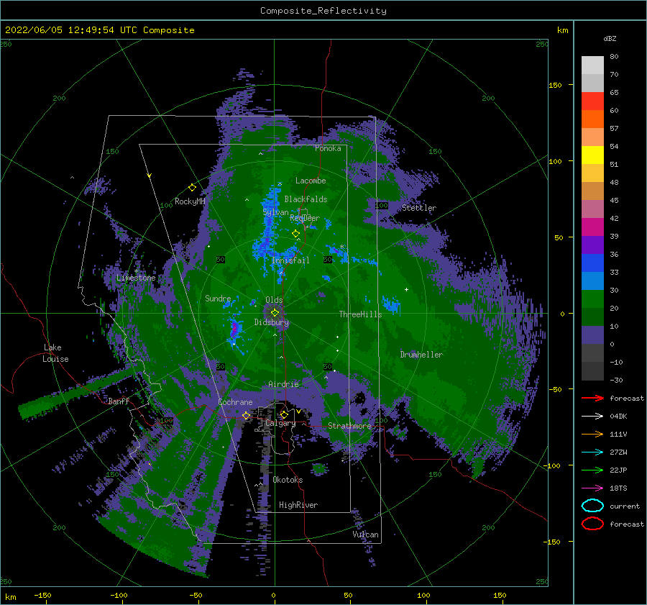This screenshot has width=647, height=605.
Task: Click the magenta 18TS arrow icon
Action: coord(592,488)
